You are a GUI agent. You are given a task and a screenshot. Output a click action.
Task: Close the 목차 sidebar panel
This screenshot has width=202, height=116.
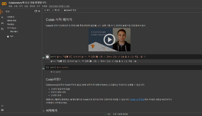pyautogui.click(x=39, y=11)
